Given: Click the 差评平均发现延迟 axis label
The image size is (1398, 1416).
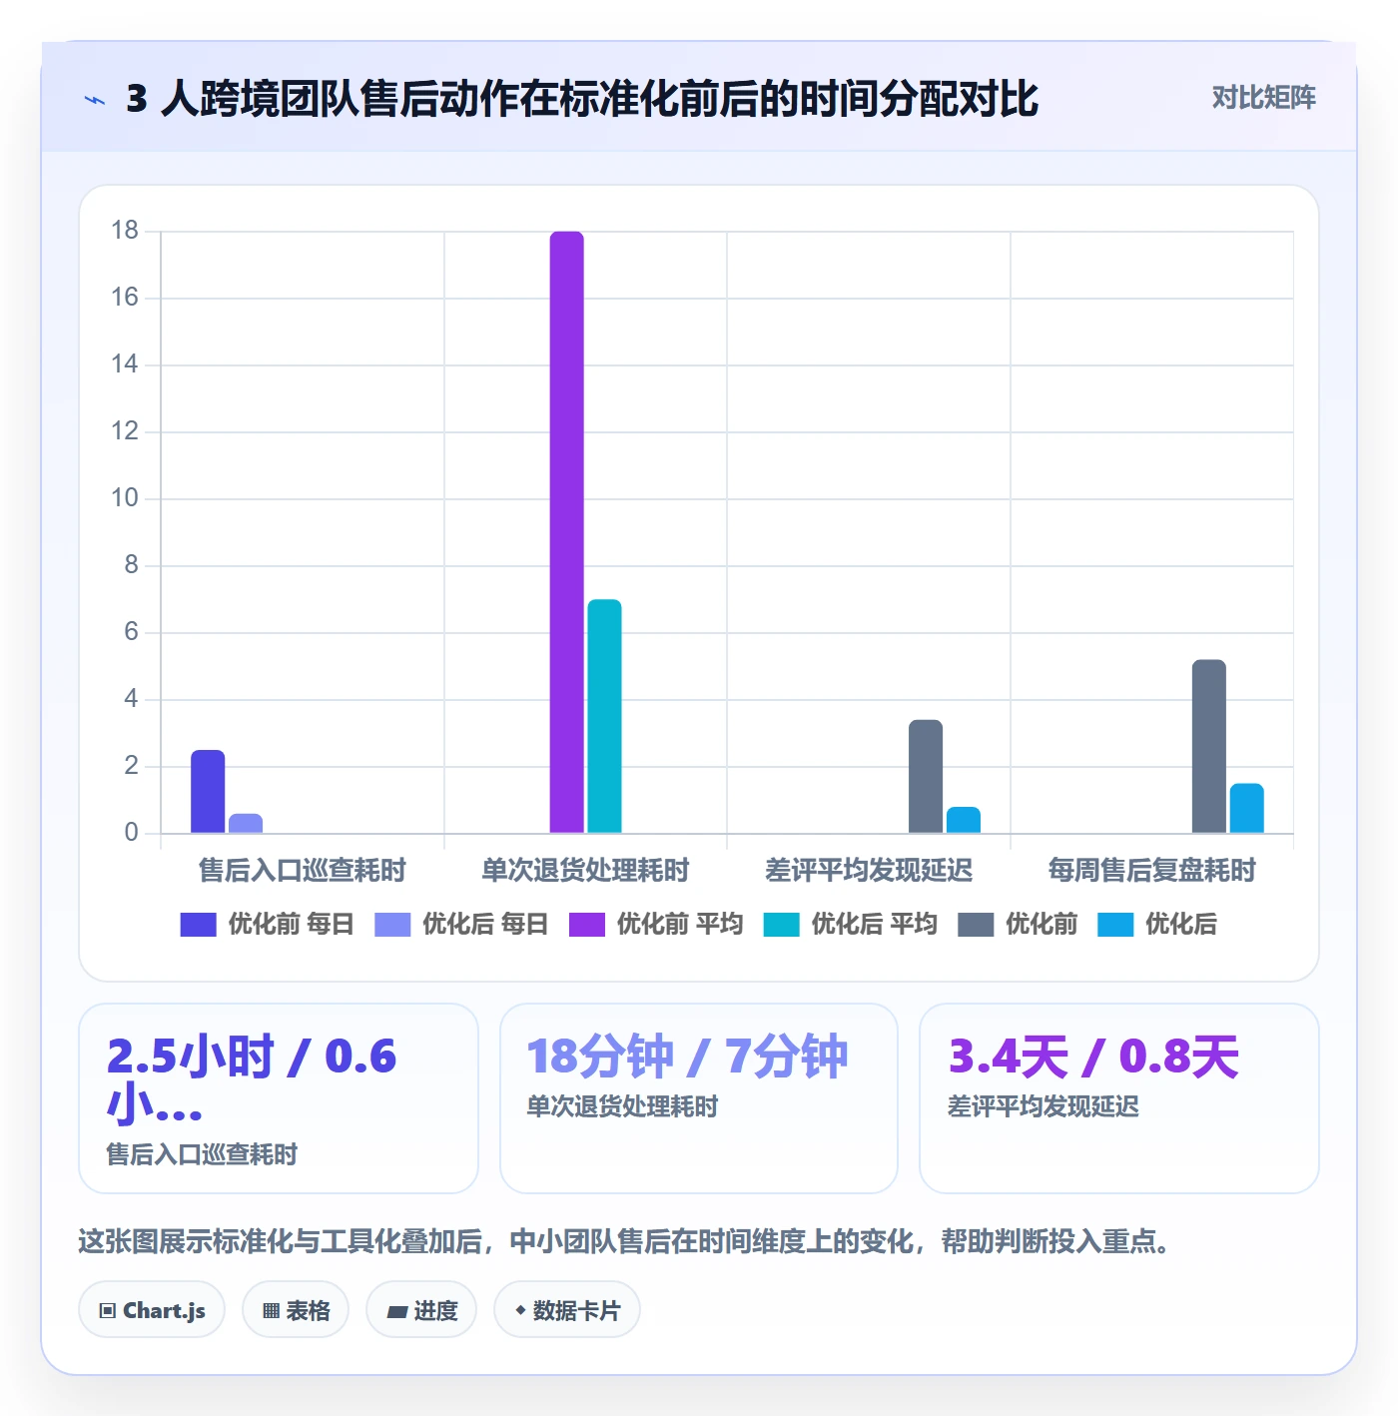Looking at the screenshot, I should pyautogui.click(x=869, y=871).
